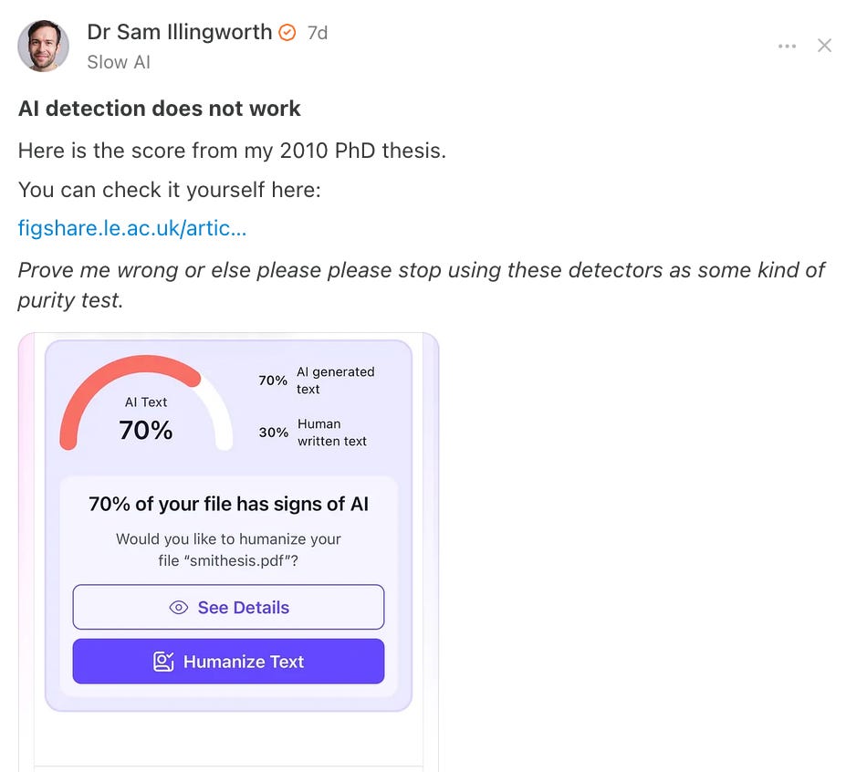This screenshot has height=772, width=867.
Task: Close the post with the X icon
Action: coord(824,46)
